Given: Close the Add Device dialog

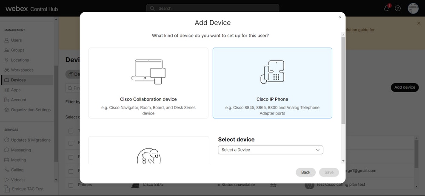Looking at the screenshot, I should coord(340,17).
